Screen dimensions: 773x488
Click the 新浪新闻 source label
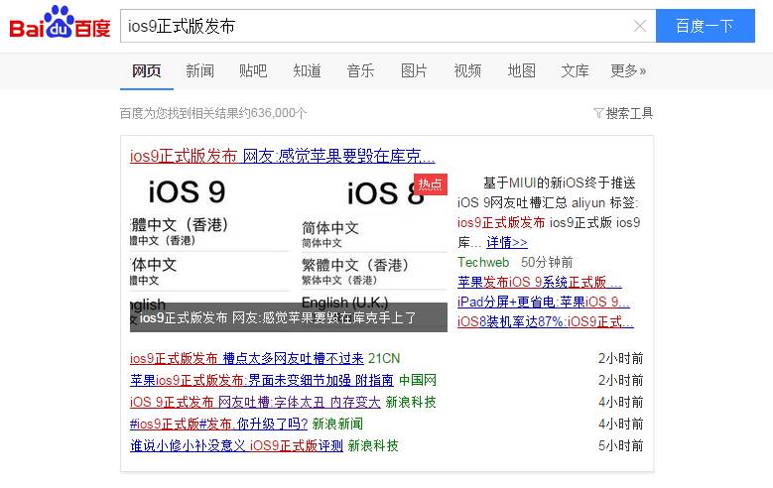[337, 424]
